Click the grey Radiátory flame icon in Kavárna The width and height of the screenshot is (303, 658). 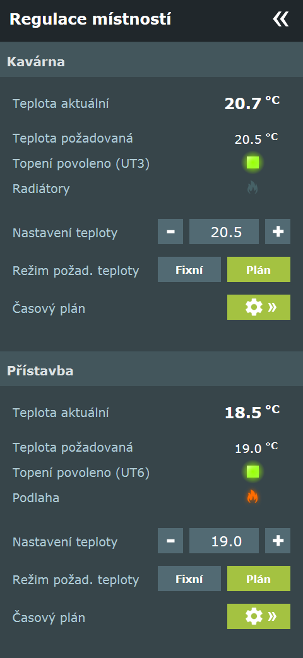252,187
